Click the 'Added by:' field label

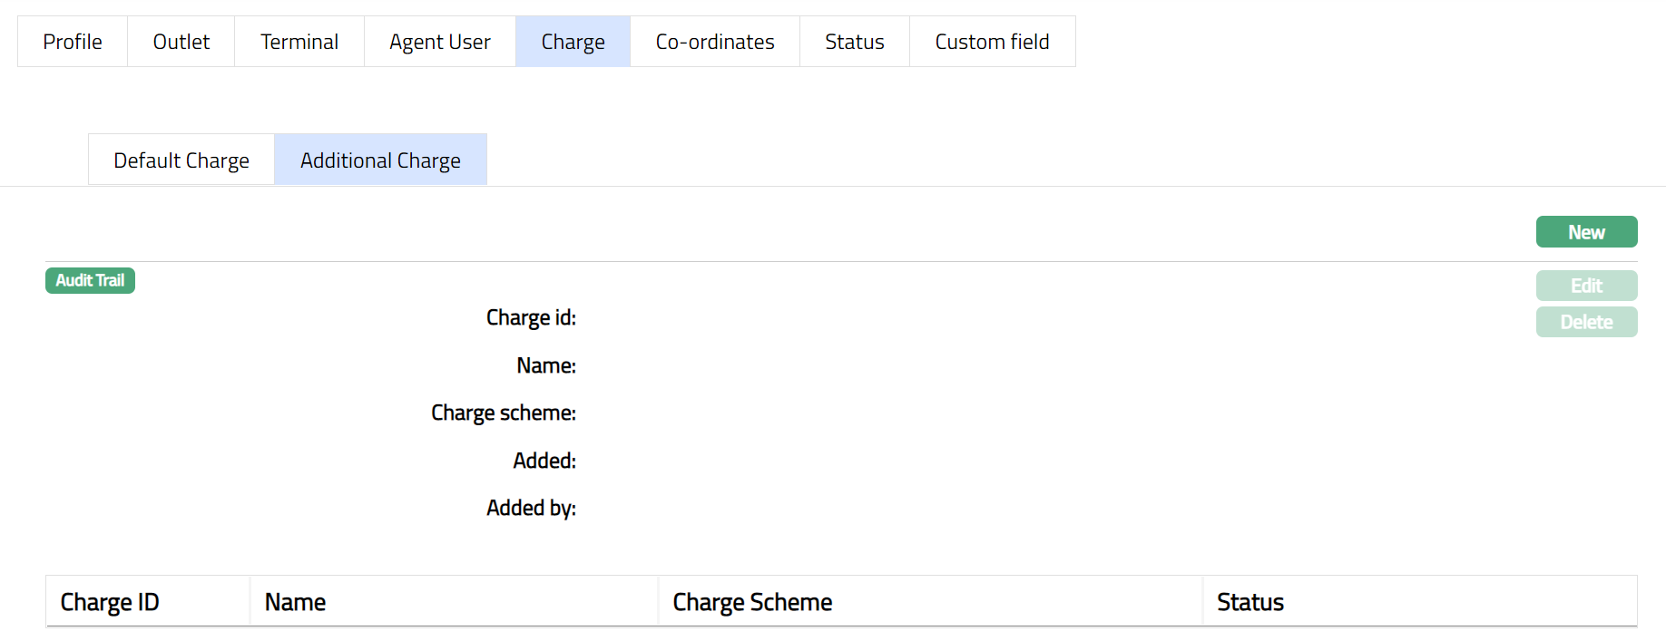(x=531, y=508)
